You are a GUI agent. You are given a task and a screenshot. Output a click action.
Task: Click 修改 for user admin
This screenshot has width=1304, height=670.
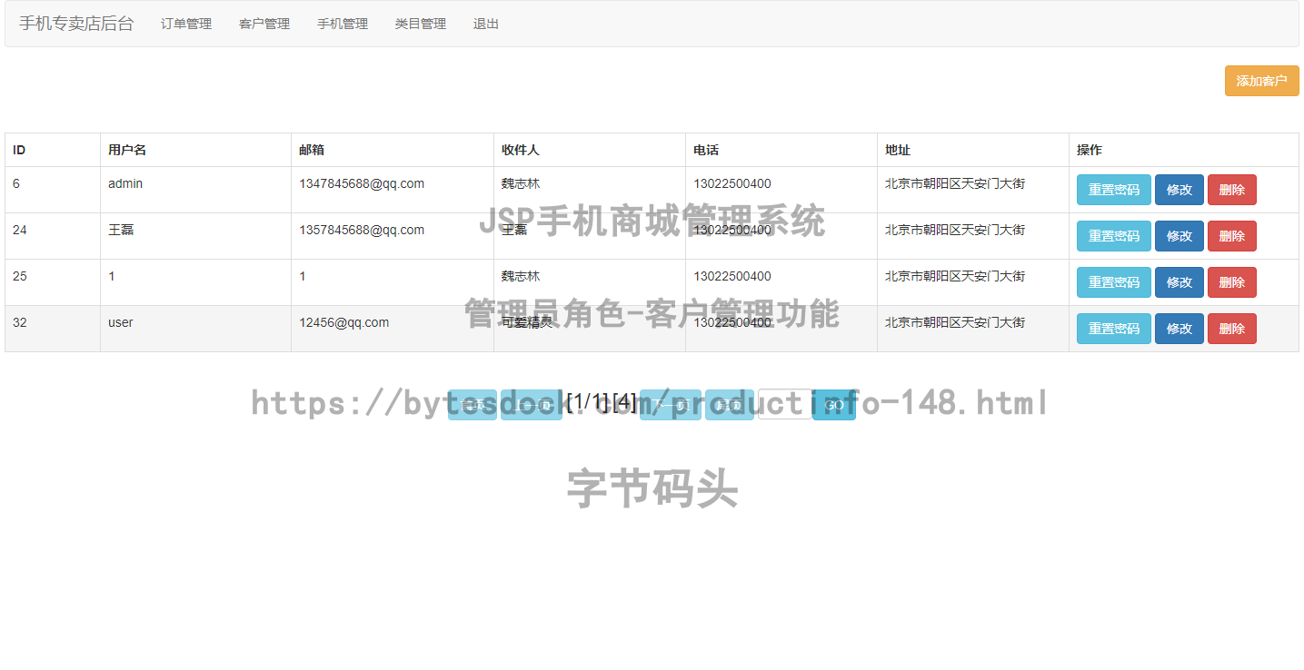(1179, 190)
